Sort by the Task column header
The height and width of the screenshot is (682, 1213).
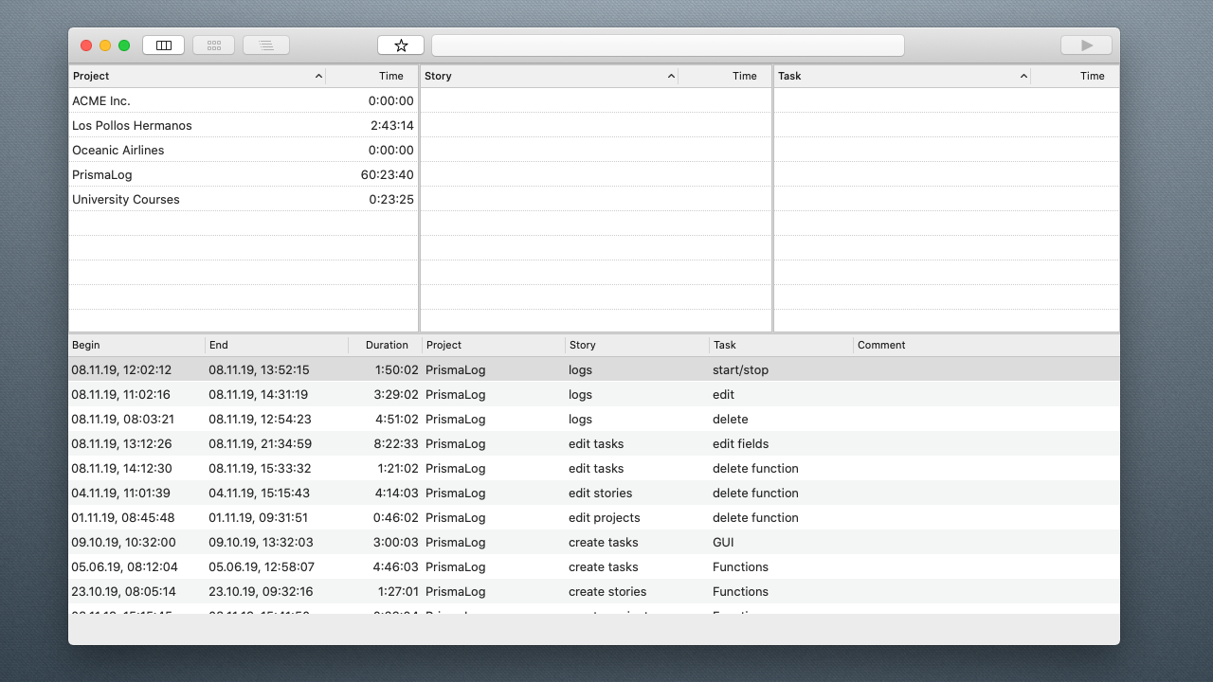pyautogui.click(x=902, y=76)
